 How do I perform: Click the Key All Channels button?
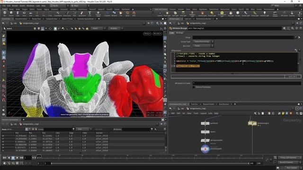pos(289,162)
